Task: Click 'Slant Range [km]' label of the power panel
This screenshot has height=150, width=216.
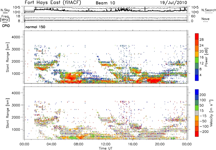Action: point(8,57)
